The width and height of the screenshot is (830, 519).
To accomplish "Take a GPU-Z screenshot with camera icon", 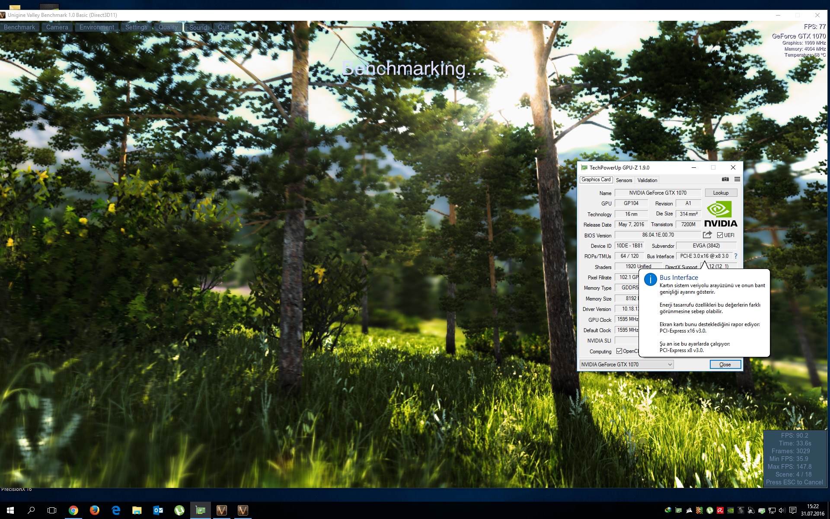I will pos(725,179).
